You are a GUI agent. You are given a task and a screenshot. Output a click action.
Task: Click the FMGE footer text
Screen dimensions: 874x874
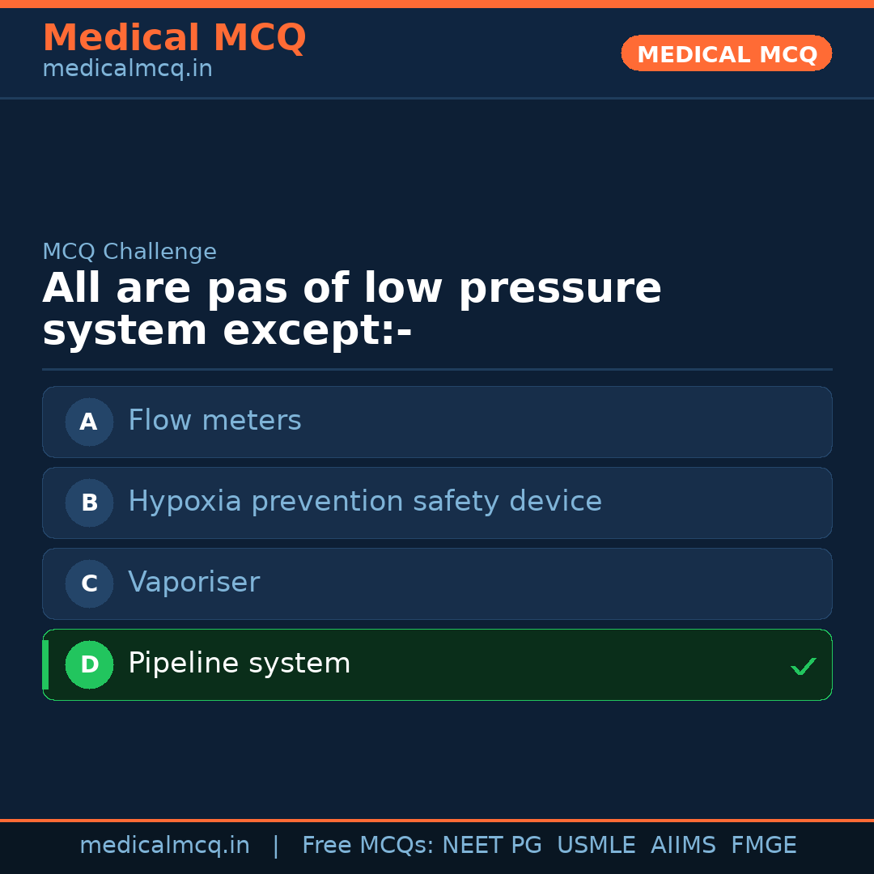pos(763,846)
